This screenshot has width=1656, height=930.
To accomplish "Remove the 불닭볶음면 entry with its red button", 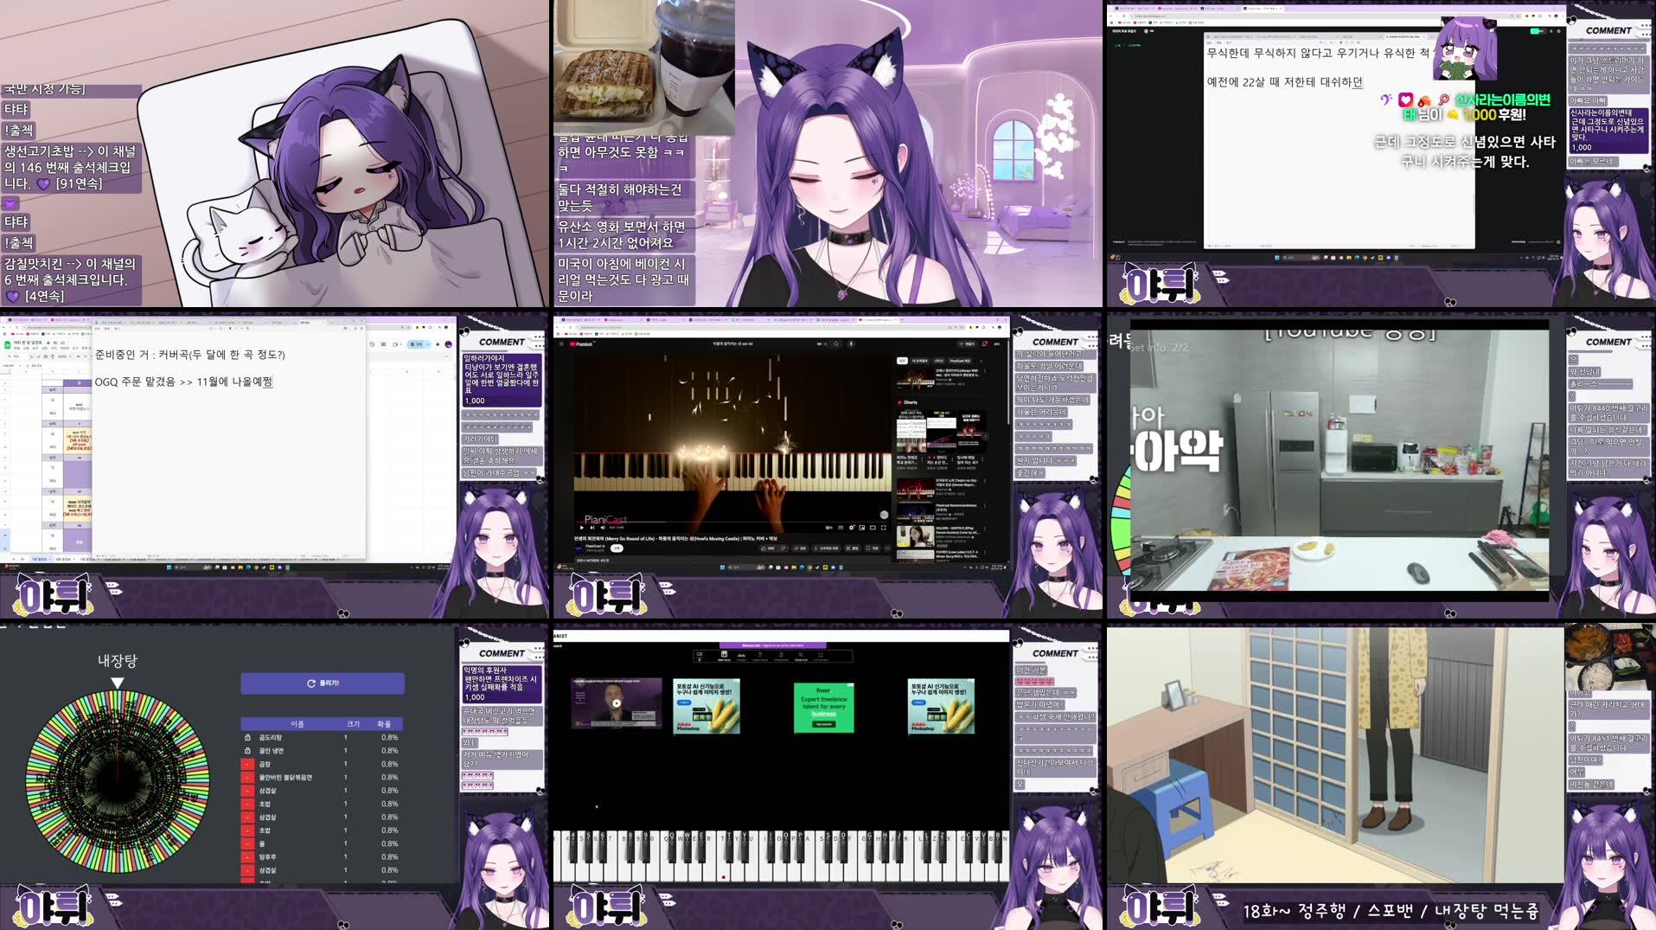I will pos(247,778).
